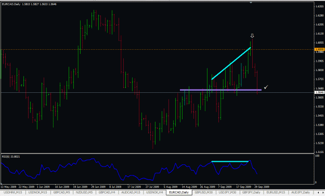325x196 pixels.
Task: Click the 7 Sep 2009 date label
Action: pyautogui.click(x=225, y=187)
